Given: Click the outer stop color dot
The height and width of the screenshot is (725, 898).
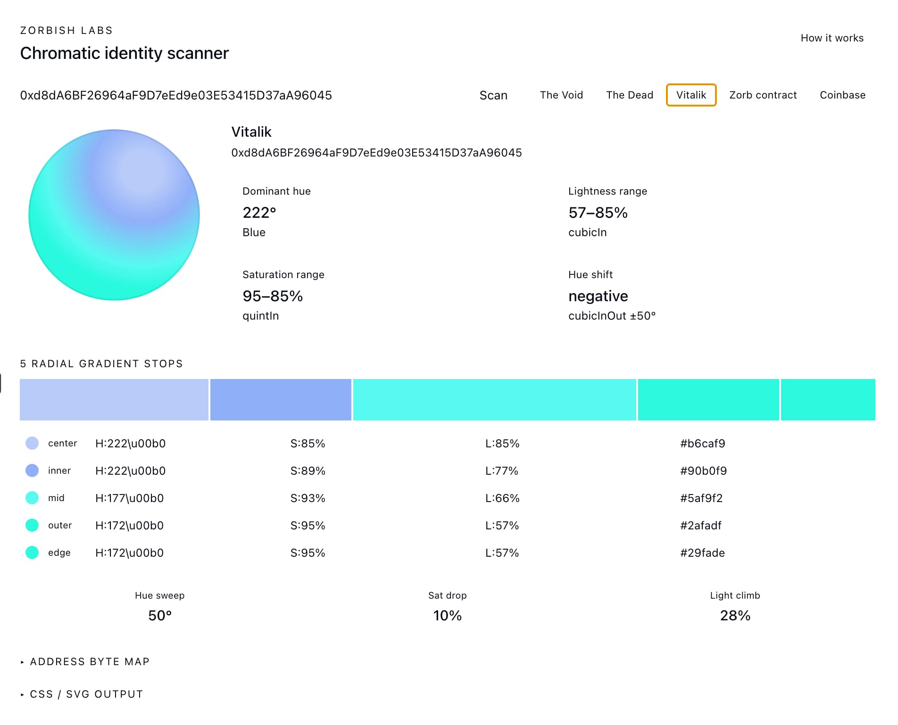Looking at the screenshot, I should tap(32, 525).
